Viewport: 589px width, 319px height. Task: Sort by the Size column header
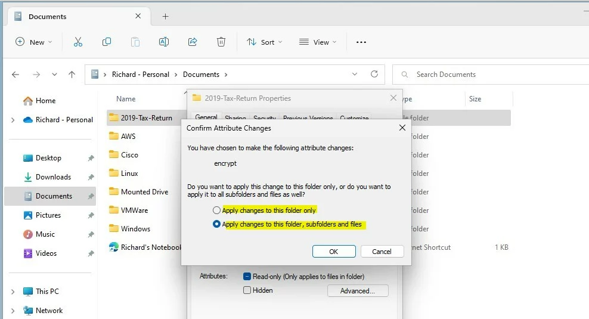[475, 99]
